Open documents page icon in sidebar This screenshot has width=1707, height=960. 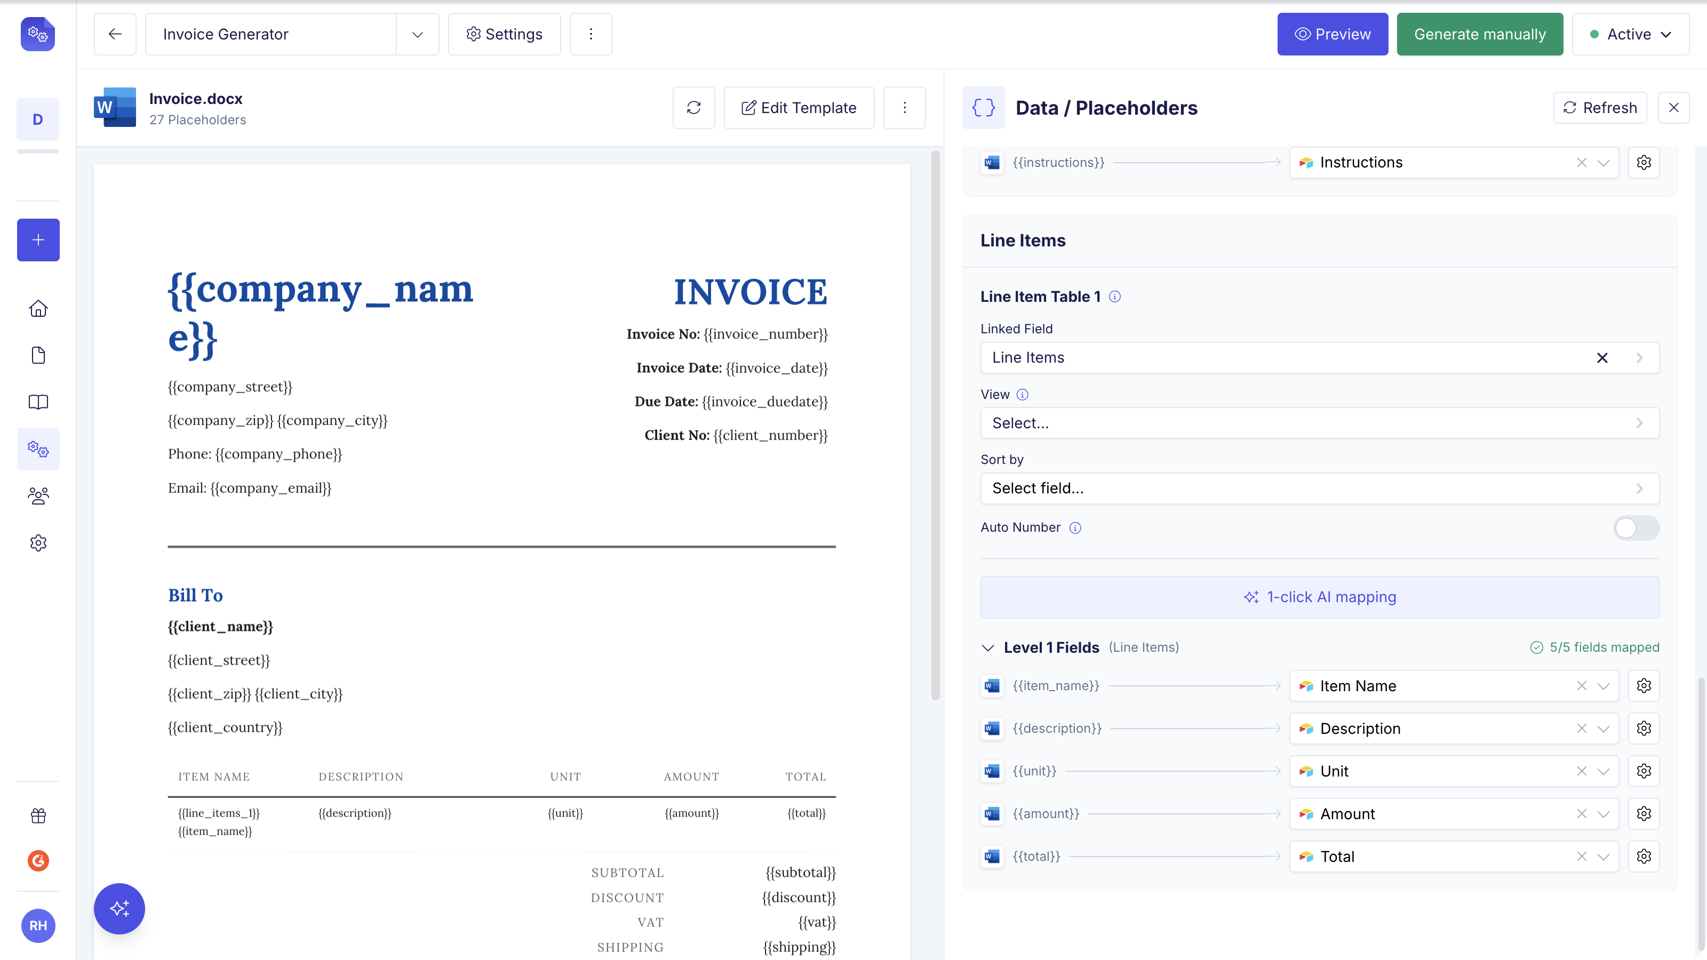(x=38, y=355)
